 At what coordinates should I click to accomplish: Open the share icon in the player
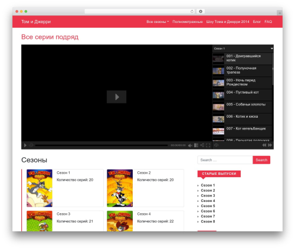tap(202, 145)
